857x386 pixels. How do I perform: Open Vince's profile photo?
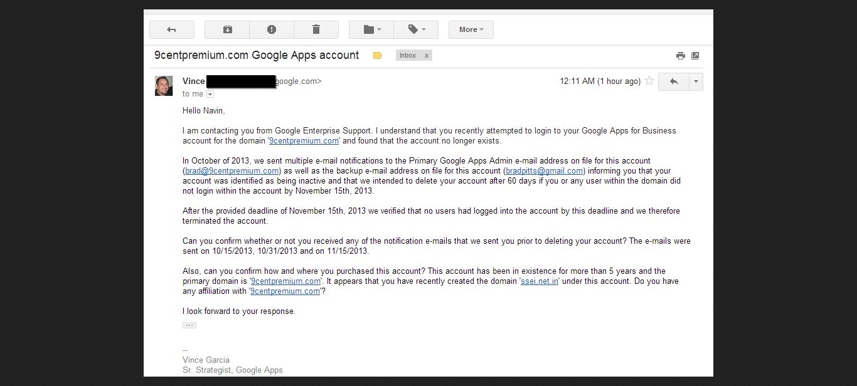pyautogui.click(x=164, y=86)
